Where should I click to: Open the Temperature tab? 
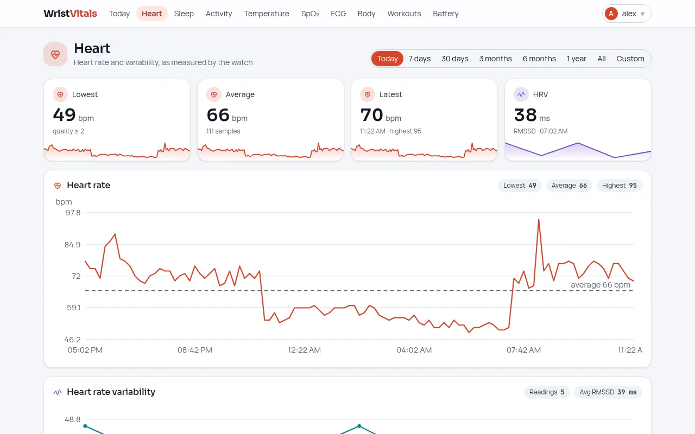click(x=267, y=14)
